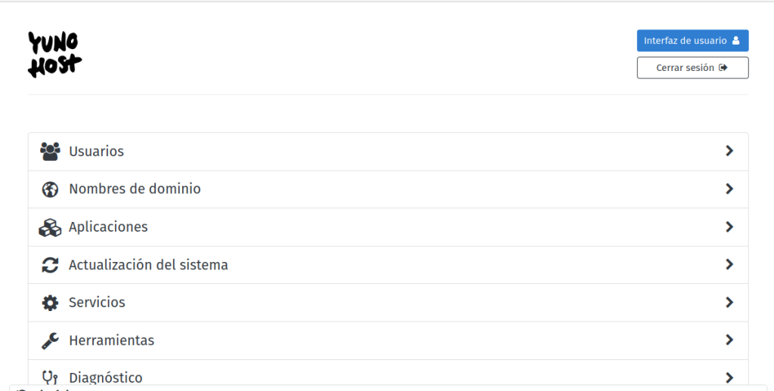Click the YunoHost logo

point(54,54)
